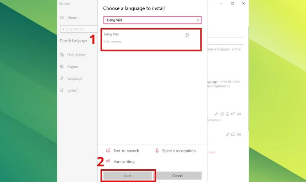Click the Speech recognition microphone icon
Viewport: 306px width, 182px height.
coord(157,151)
